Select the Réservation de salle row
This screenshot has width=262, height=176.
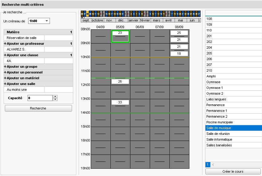click(x=38, y=38)
